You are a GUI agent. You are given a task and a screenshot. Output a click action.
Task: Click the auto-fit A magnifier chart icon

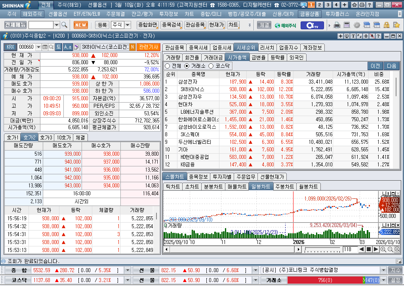tap(397, 250)
